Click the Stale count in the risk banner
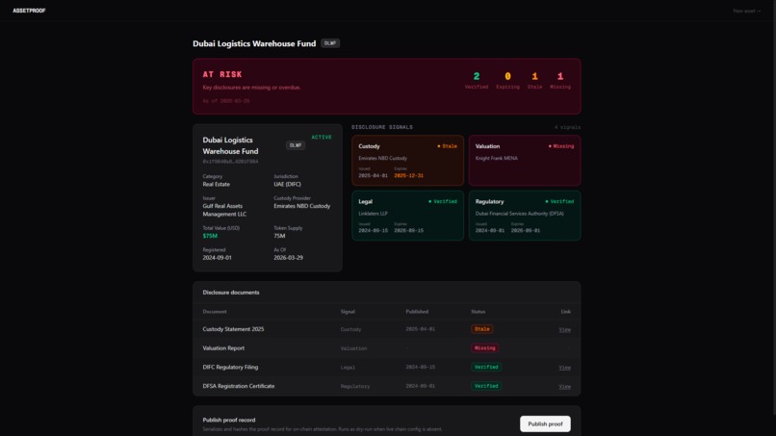The height and width of the screenshot is (436, 776). 534,77
